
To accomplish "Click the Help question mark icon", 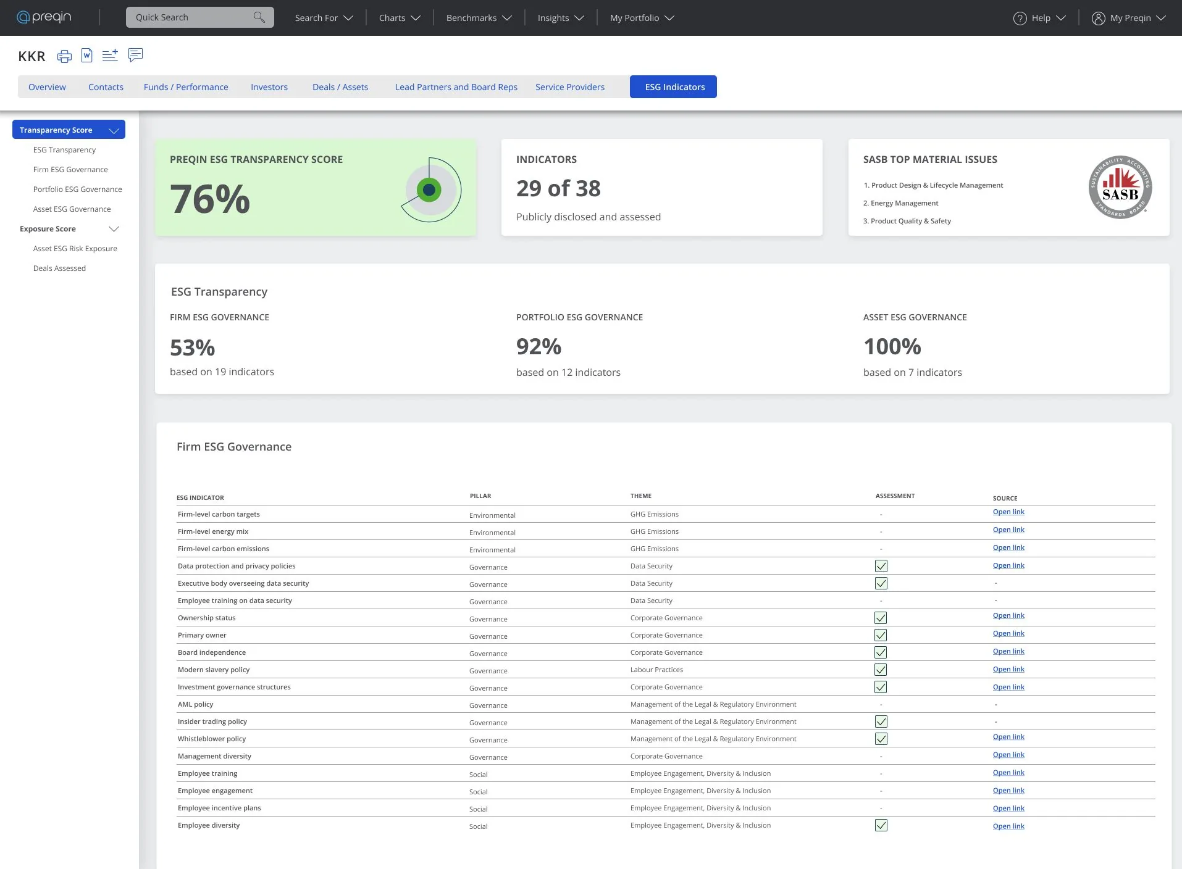I will 1020,18.
